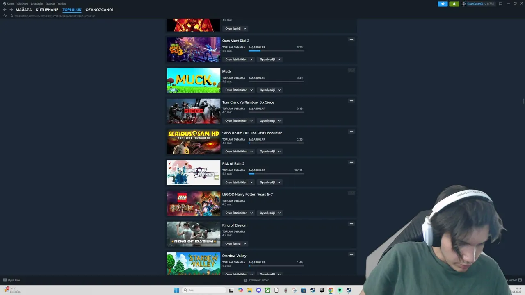Open the OZANOZCAN01 profile tab
This screenshot has width=525, height=295.
[100, 10]
